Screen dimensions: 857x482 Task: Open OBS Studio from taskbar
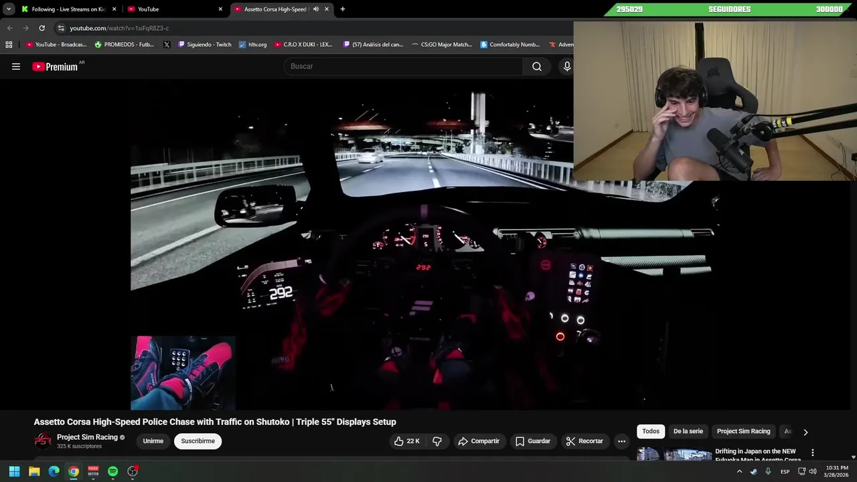[x=133, y=471]
